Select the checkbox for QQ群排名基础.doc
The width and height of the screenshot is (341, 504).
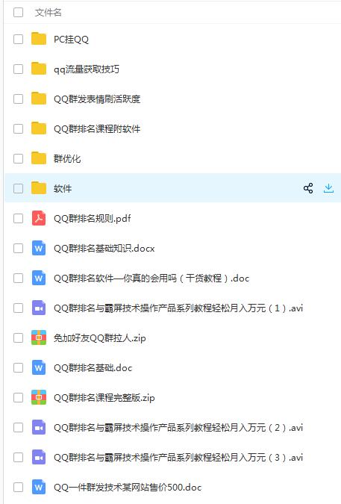[19, 367]
